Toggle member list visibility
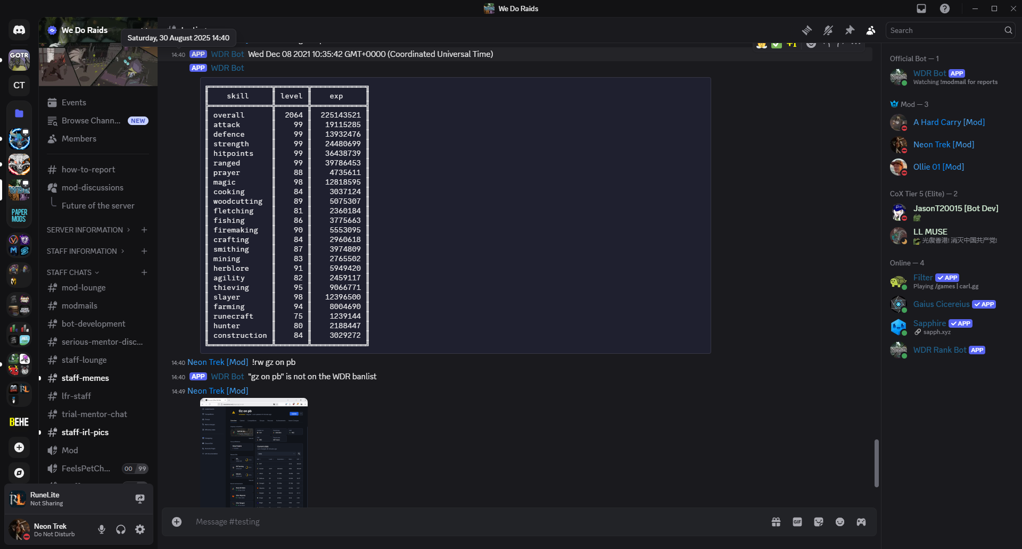1022x549 pixels. pyautogui.click(x=871, y=30)
